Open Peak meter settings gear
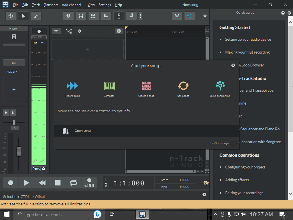Image resolution: width=293 pixels, height=220 pixels. 44,169
